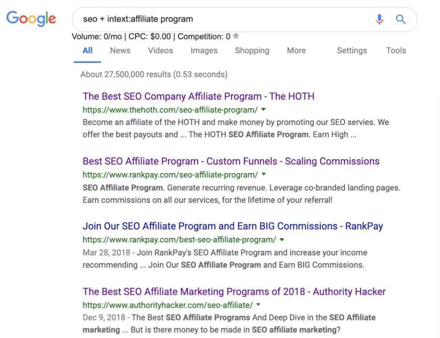The width and height of the screenshot is (440, 338).
Task: Click the 'Dec 9, 2018' snippet date
Action: 104,318
